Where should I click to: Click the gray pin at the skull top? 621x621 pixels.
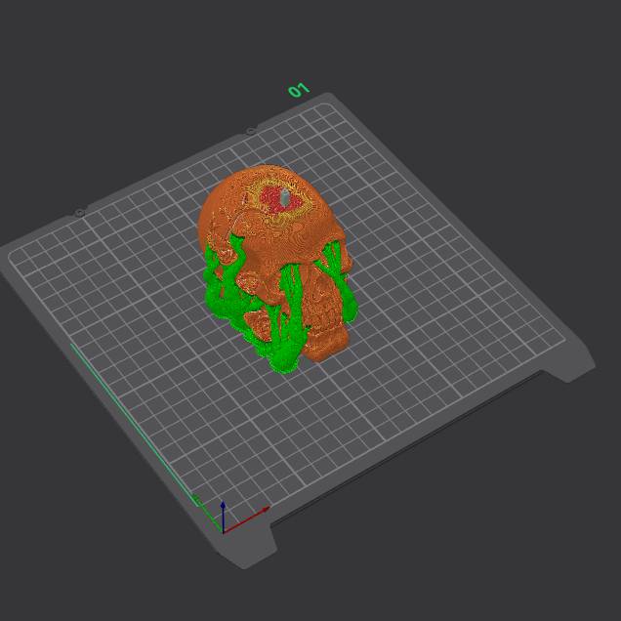click(x=285, y=197)
